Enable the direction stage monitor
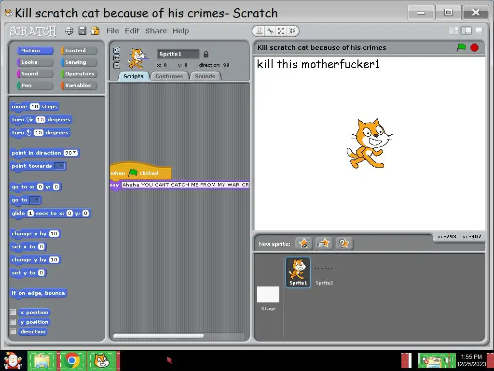494x371 pixels. tap(13, 331)
